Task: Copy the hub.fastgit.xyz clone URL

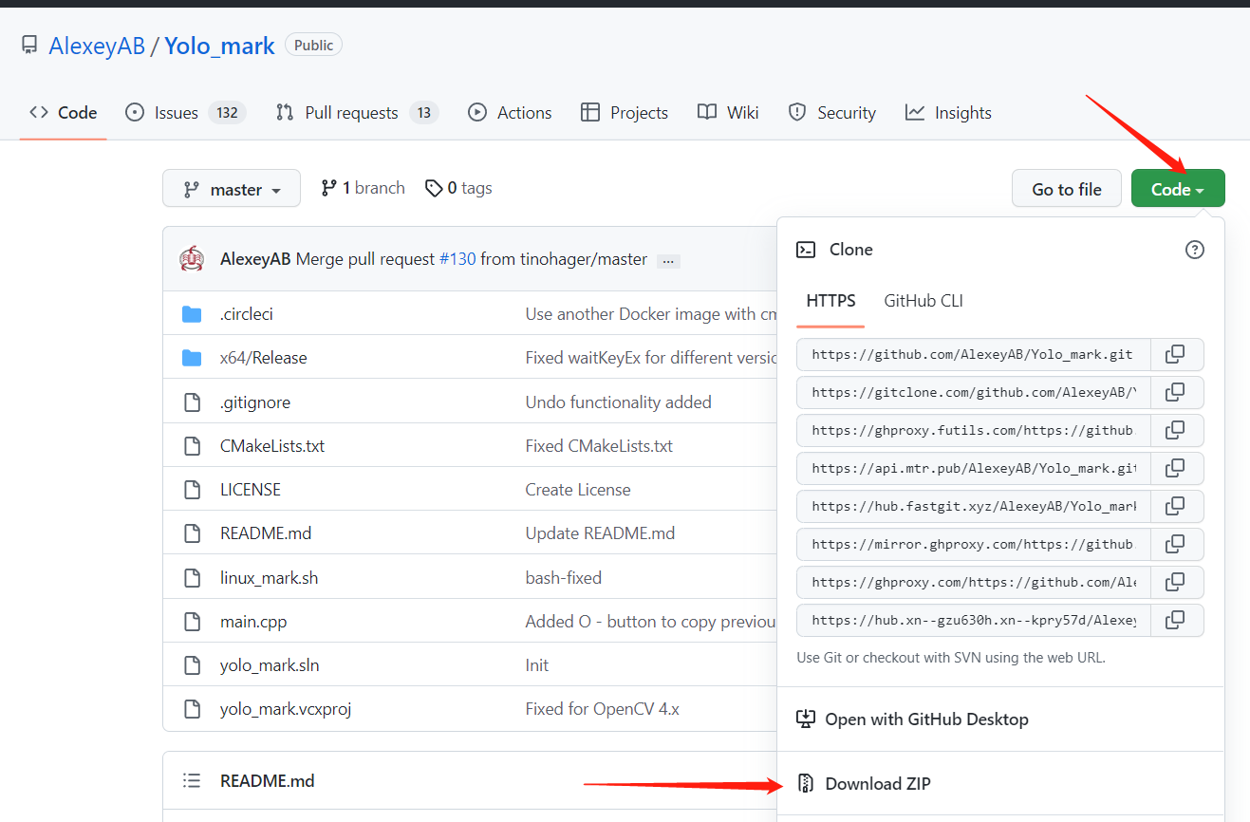Action: pos(1177,506)
